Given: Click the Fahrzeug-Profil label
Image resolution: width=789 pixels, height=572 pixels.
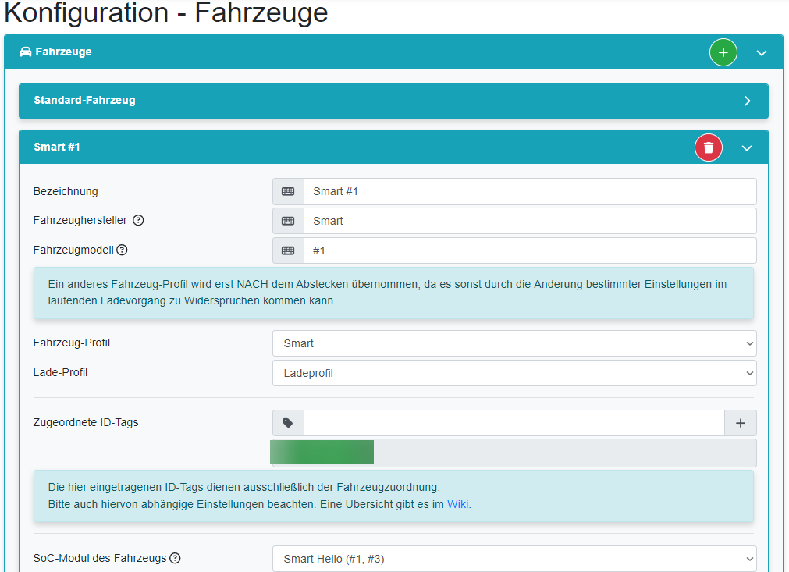Looking at the screenshot, I should [72, 343].
